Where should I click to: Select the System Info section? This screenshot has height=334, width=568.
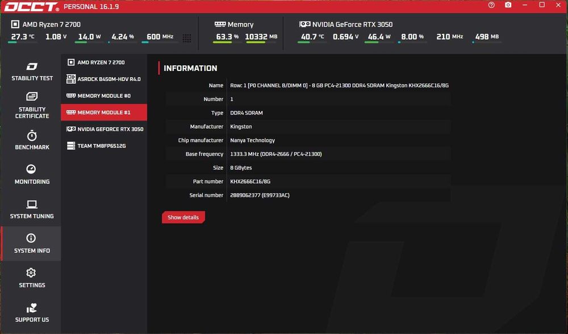(32, 244)
